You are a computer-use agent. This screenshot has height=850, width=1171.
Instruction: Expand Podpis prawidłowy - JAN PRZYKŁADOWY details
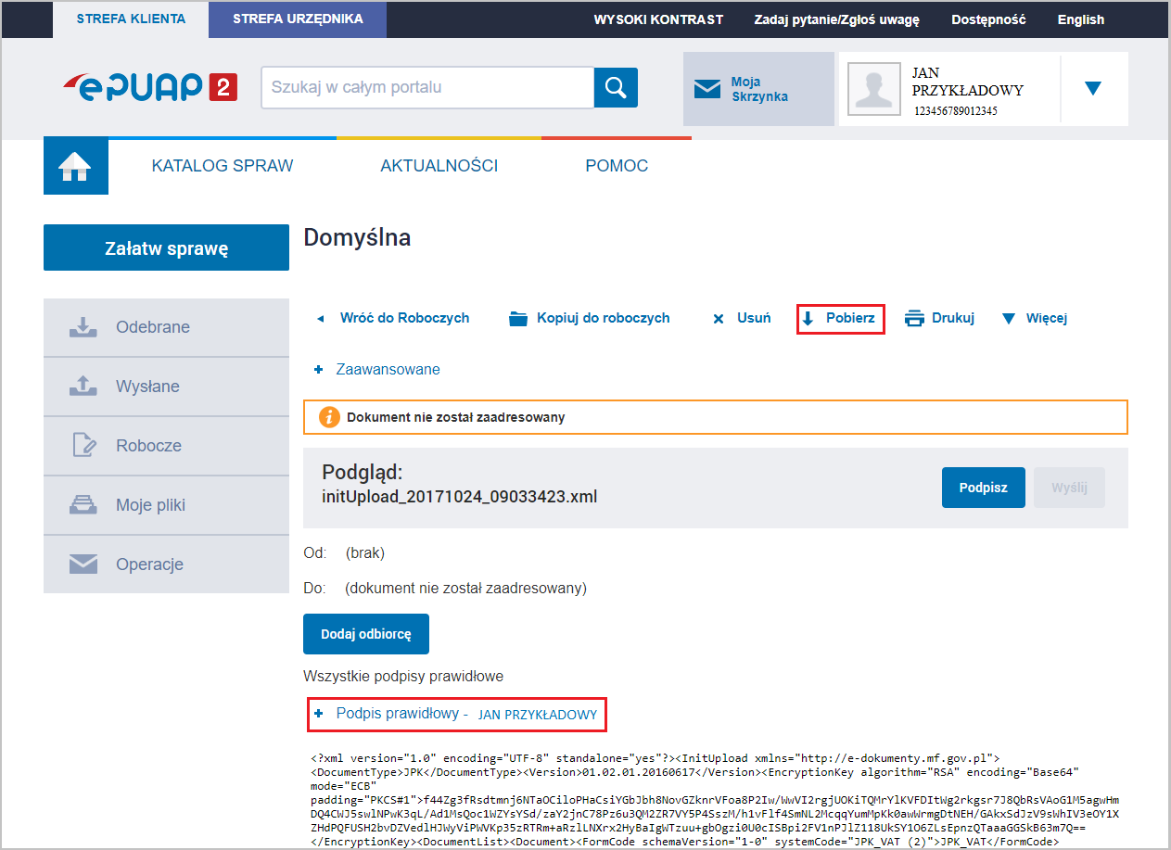tap(456, 714)
